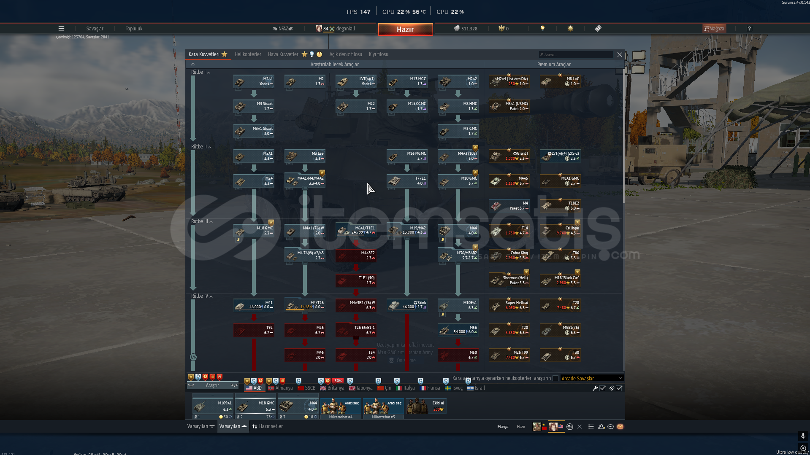Click the Araştır research button
Image resolution: width=810 pixels, height=455 pixels.
click(213, 385)
